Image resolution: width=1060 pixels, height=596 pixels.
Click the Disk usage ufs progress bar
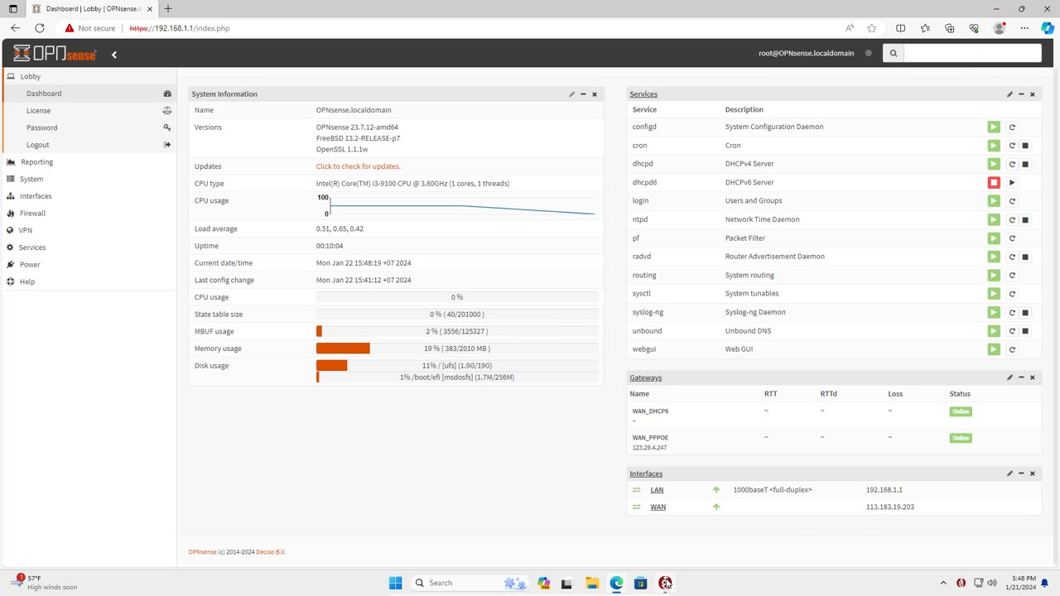point(457,366)
